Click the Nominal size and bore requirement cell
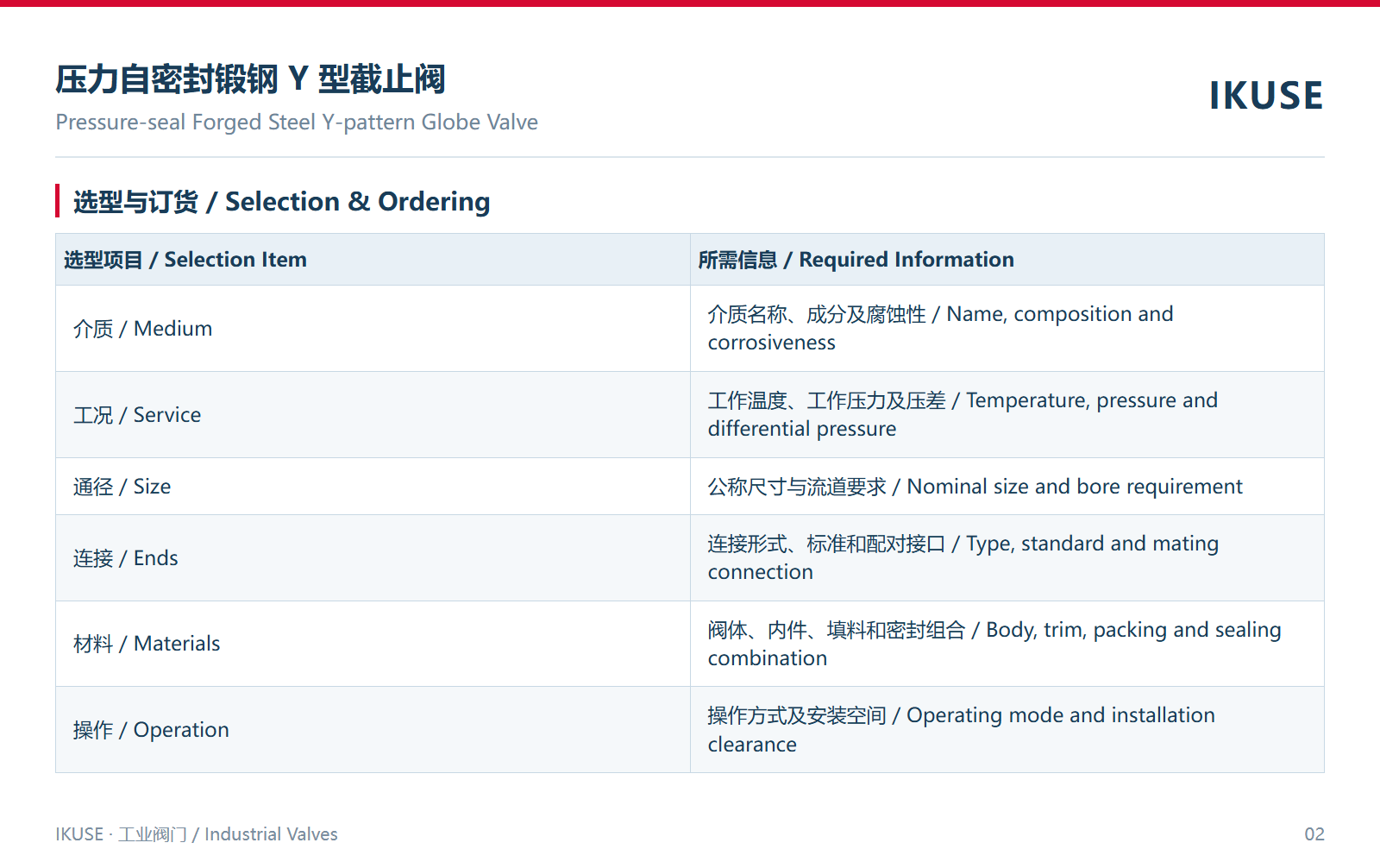The image size is (1380, 868). click(x=1007, y=487)
